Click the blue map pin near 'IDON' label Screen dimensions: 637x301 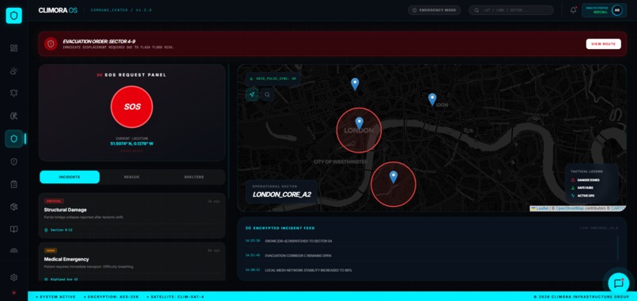coord(432,99)
